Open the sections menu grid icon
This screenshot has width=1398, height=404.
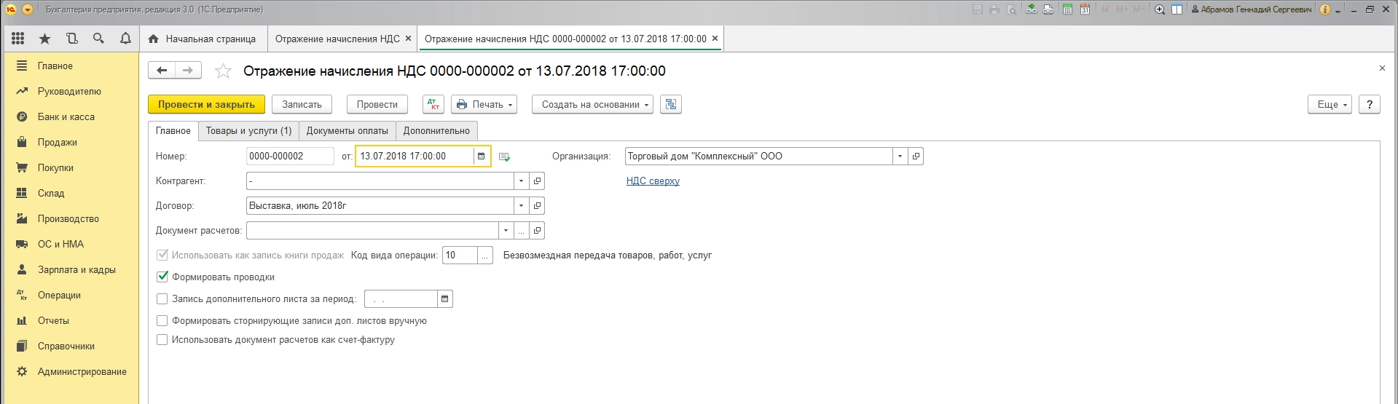click(18, 39)
